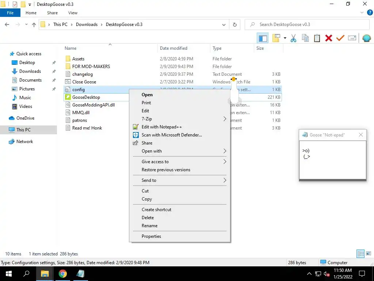374x281 pixels.
Task: Click the Search DesktopGoose v0.3 field
Action: [x=307, y=25]
